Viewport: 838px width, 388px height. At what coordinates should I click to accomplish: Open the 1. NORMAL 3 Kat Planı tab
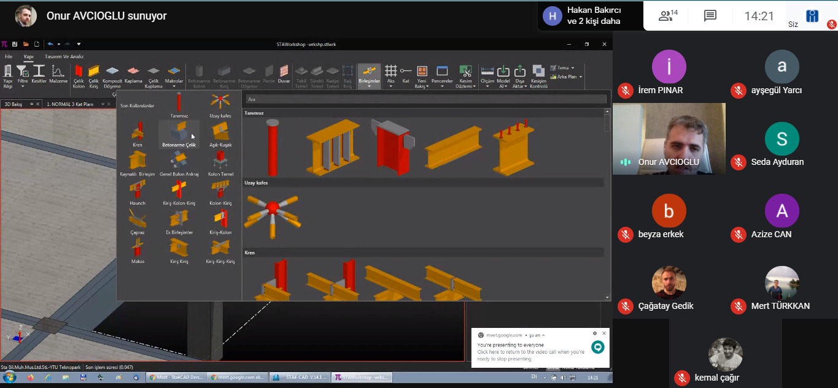(70, 104)
